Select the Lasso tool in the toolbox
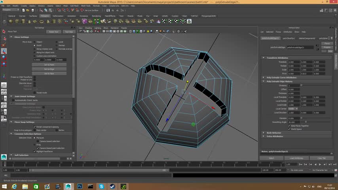 pos(4,38)
